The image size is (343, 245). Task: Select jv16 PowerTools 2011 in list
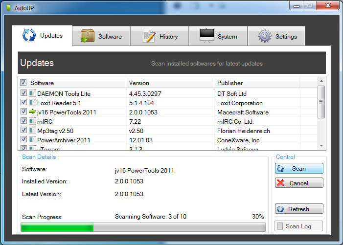point(67,112)
